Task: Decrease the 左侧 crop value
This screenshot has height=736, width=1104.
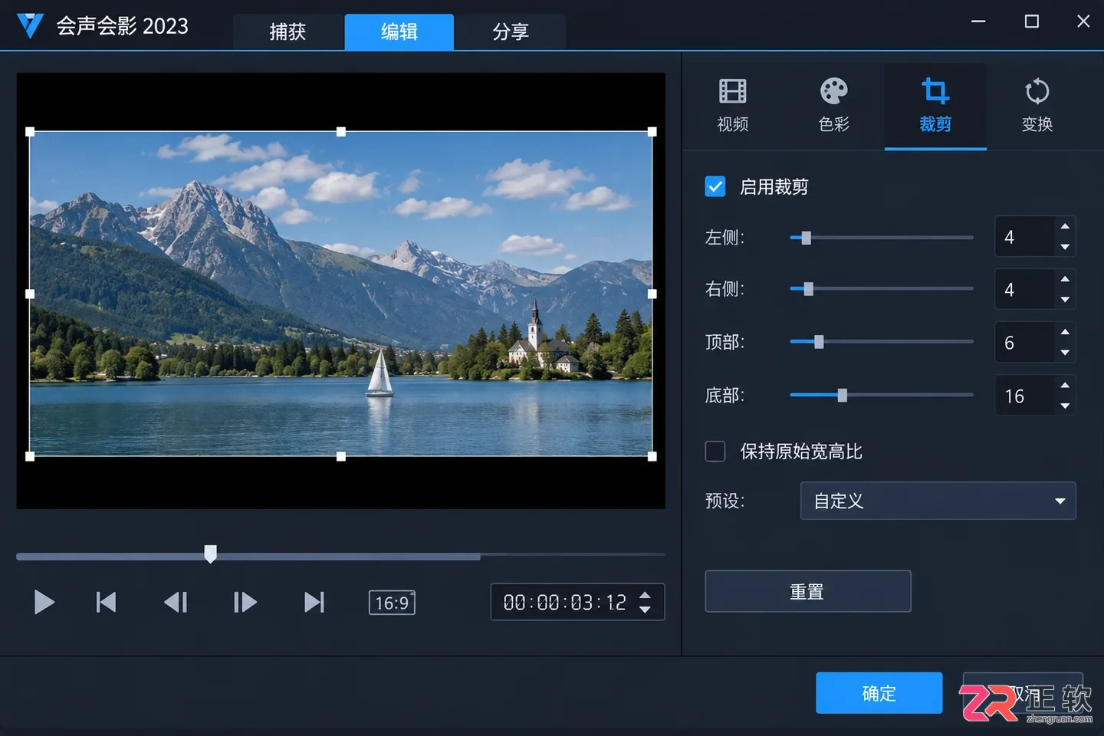Action: pos(1065,247)
